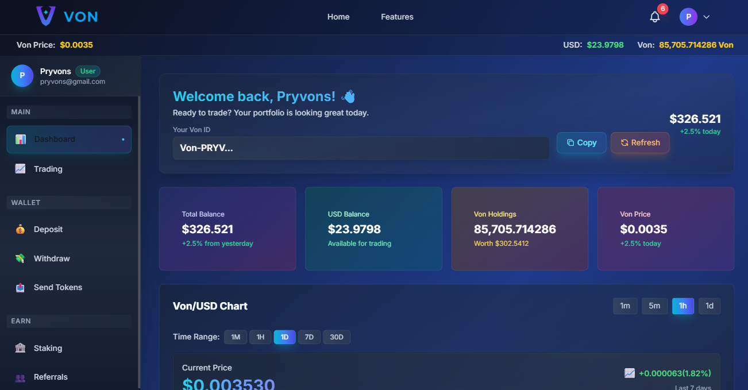748x390 pixels.
Task: Switch to the Features page
Action: pos(397,17)
